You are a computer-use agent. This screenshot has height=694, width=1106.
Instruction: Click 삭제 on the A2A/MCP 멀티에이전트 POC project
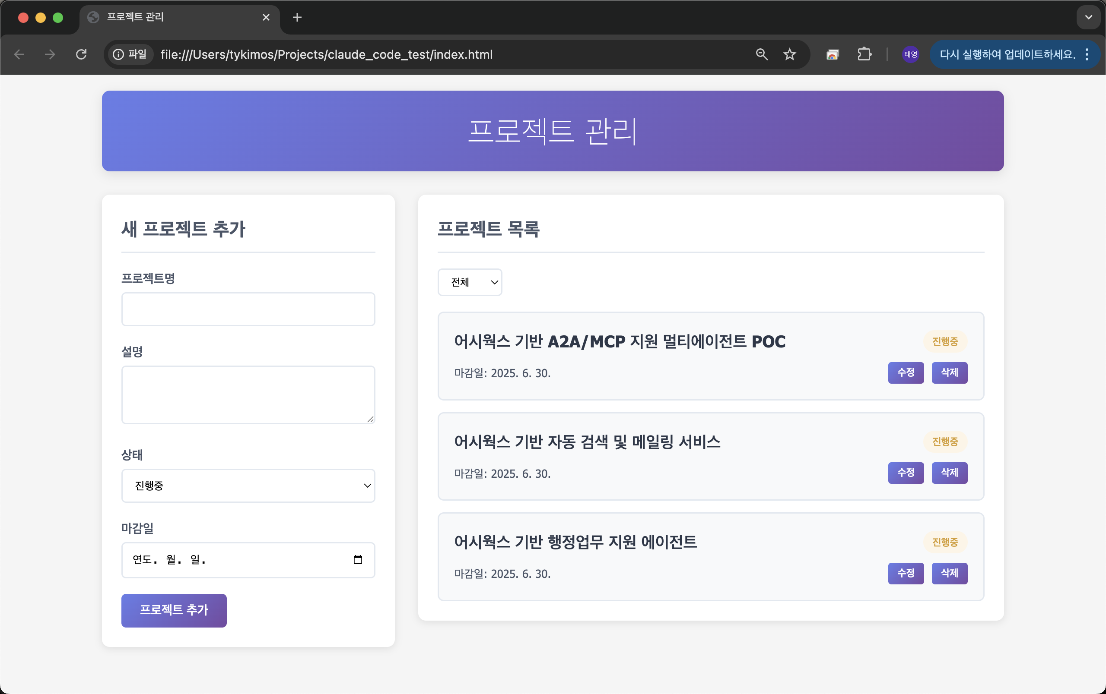[949, 373]
